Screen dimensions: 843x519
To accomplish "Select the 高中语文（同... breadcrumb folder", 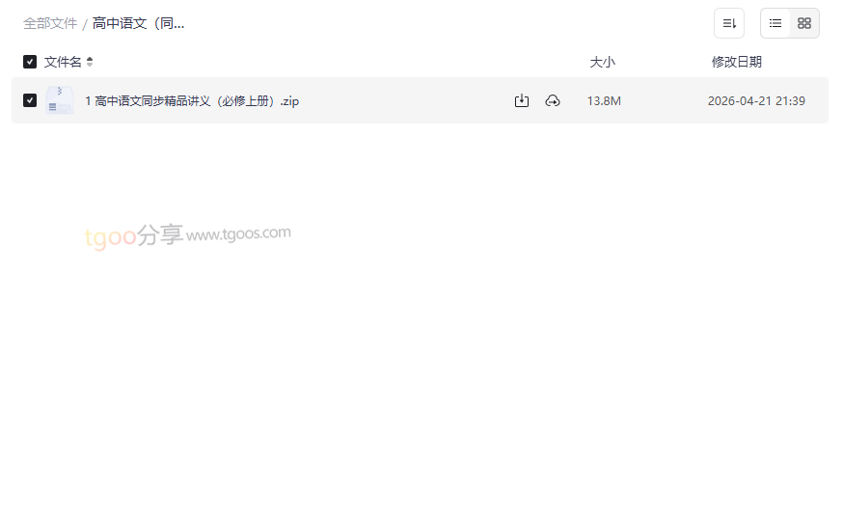I will point(138,24).
